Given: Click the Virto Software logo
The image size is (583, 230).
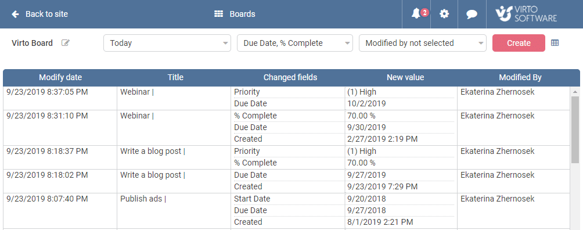Looking at the screenshot, I should 526,14.
